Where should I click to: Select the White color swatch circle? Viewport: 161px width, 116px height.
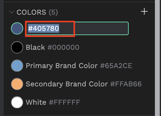(17, 102)
